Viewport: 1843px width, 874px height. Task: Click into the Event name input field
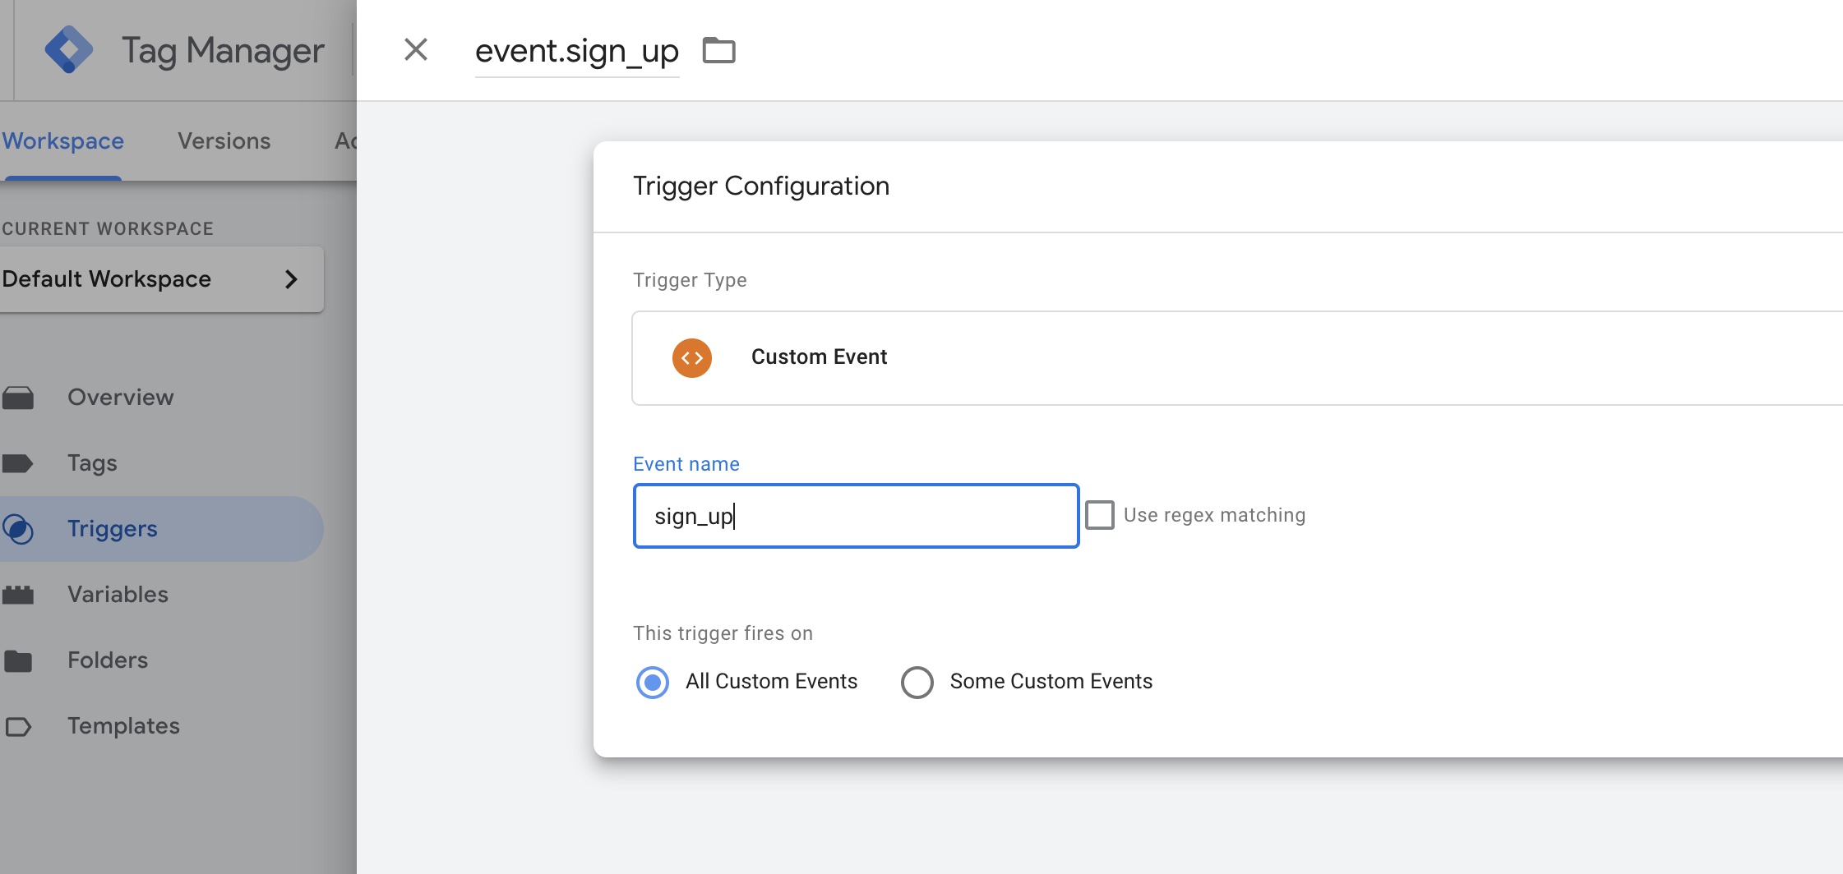[856, 516]
